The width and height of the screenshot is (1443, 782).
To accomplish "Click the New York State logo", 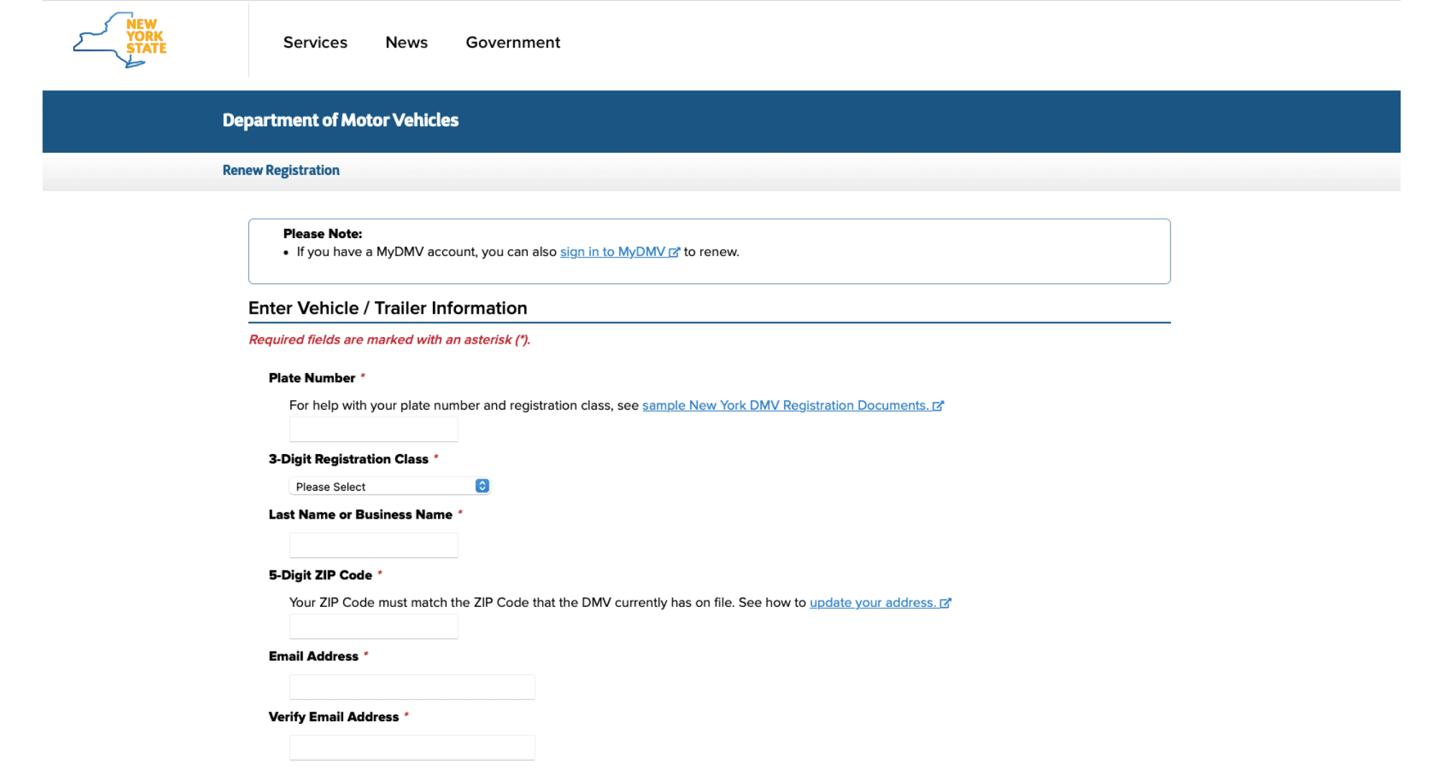I will coord(120,39).
